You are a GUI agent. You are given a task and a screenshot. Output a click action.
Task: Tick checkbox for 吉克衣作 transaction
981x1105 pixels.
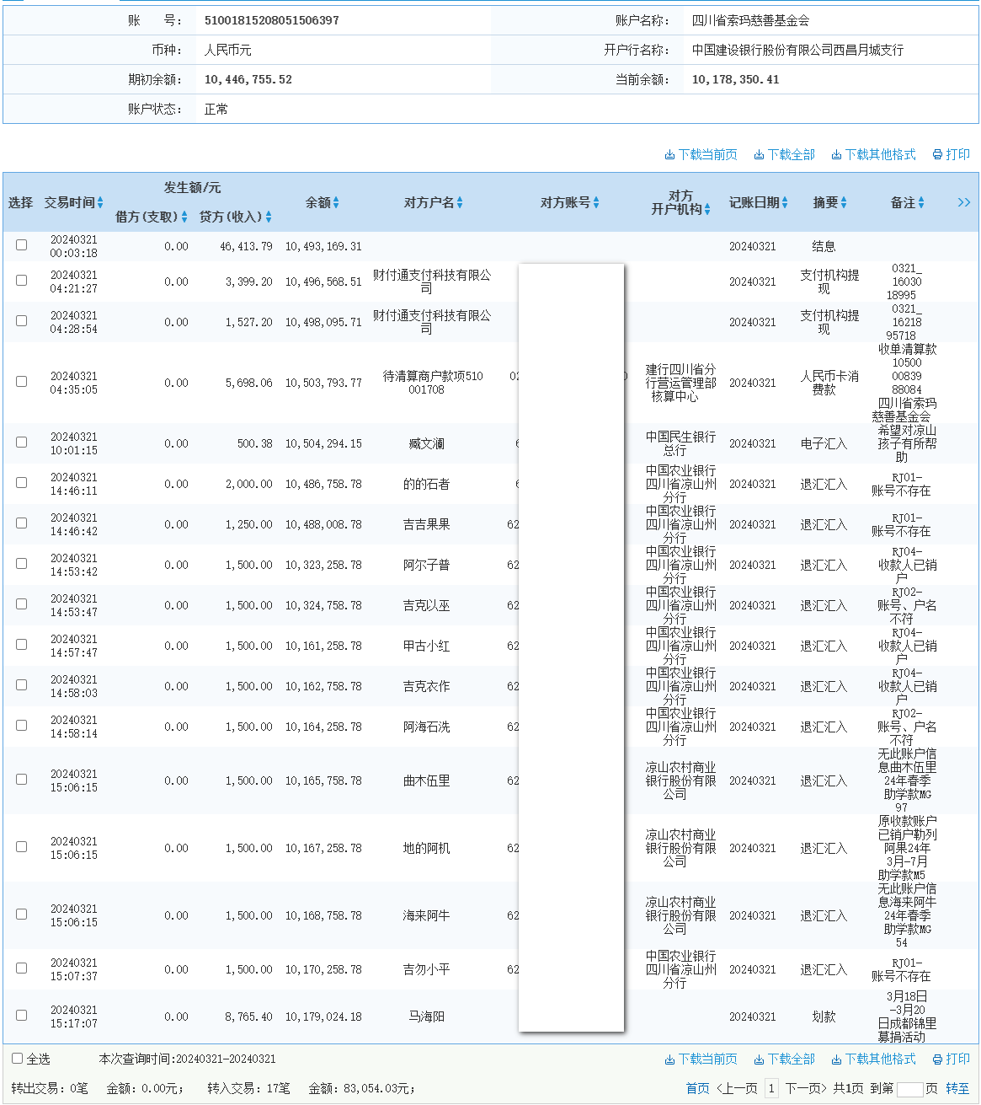21,684
